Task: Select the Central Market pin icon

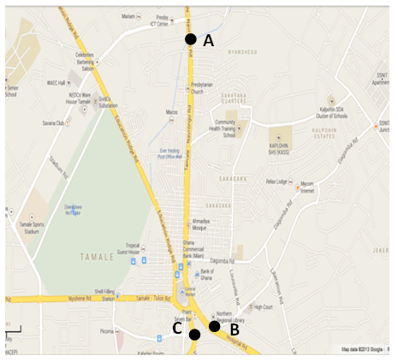Action: tap(182, 292)
